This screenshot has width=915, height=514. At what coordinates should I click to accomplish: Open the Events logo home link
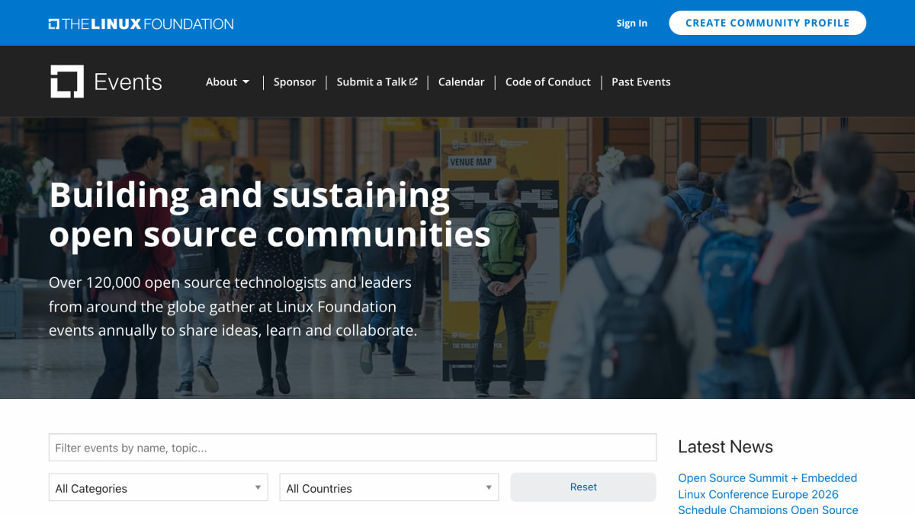tap(106, 81)
